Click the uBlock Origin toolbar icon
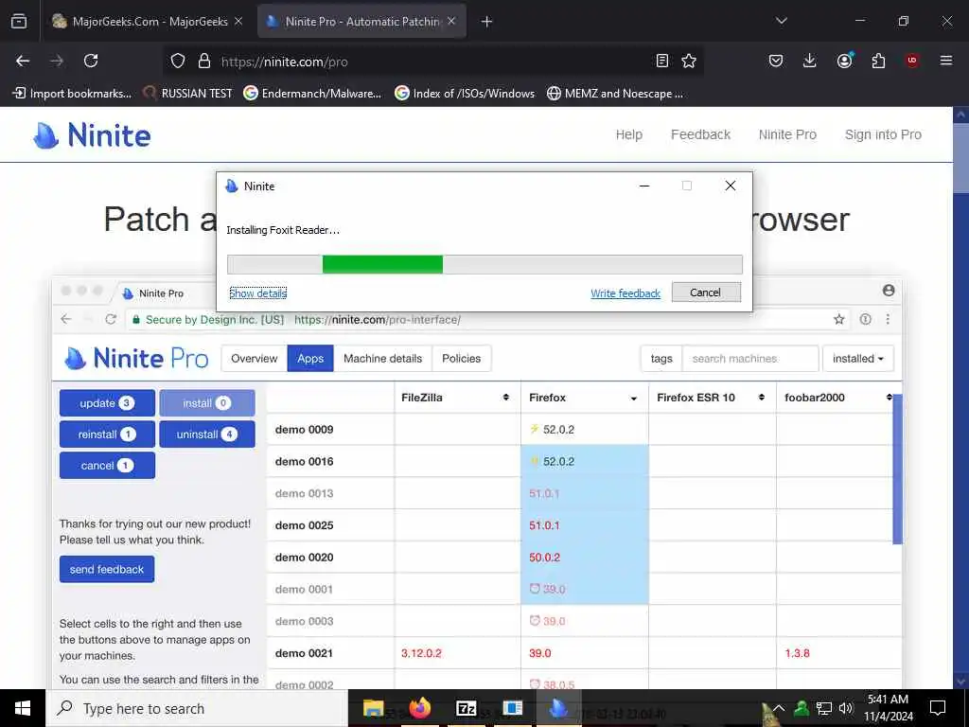This screenshot has width=969, height=727. pos(912,61)
